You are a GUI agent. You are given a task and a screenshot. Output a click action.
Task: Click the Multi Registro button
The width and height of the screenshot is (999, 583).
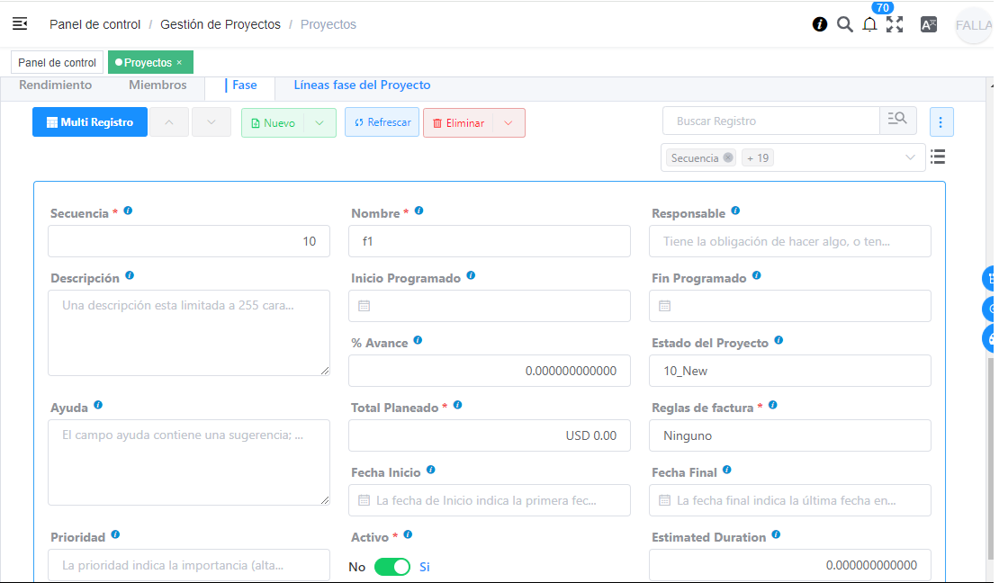(90, 122)
